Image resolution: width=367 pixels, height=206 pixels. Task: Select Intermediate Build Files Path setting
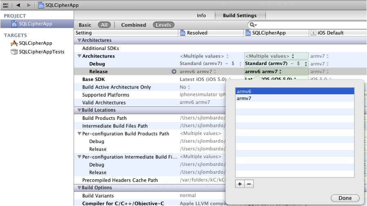pyautogui.click(x=115, y=126)
